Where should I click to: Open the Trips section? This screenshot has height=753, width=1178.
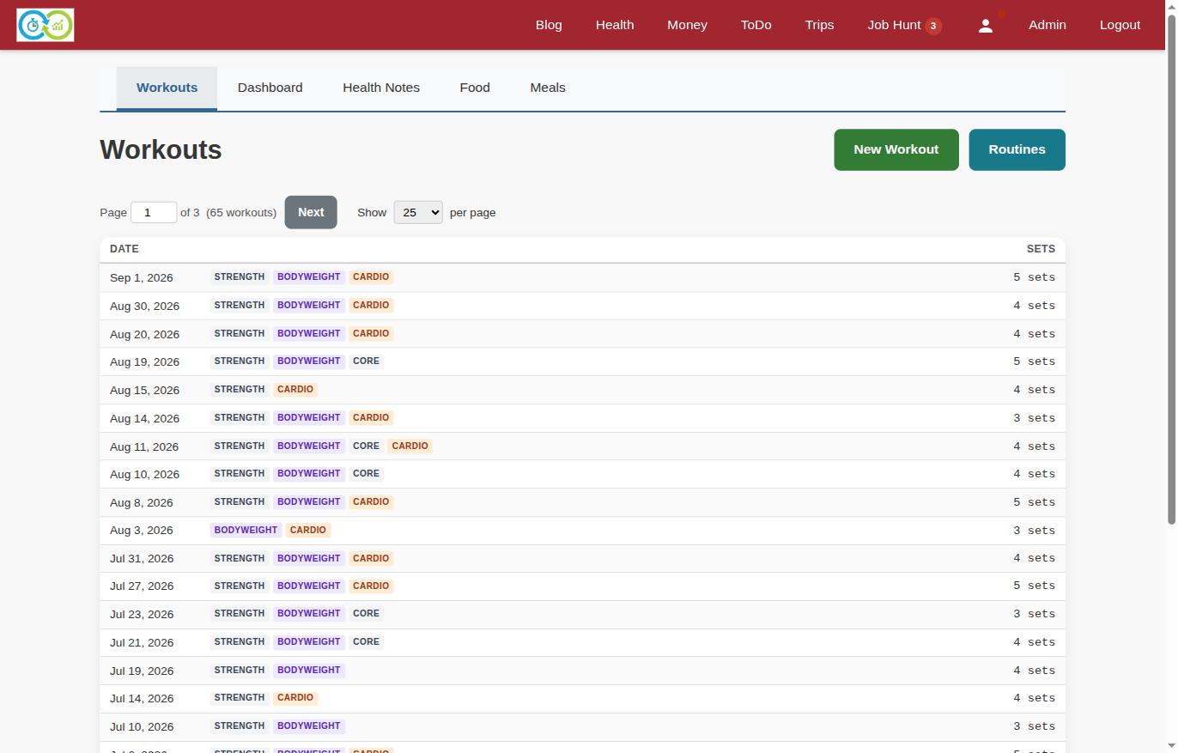coord(819,25)
